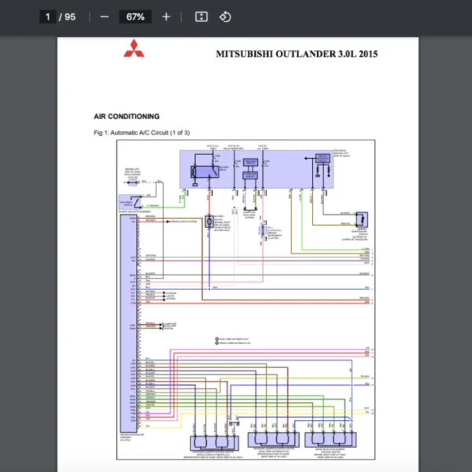Viewport: 472px width, 472px height.
Task: Click the page number input field
Action: (48, 17)
